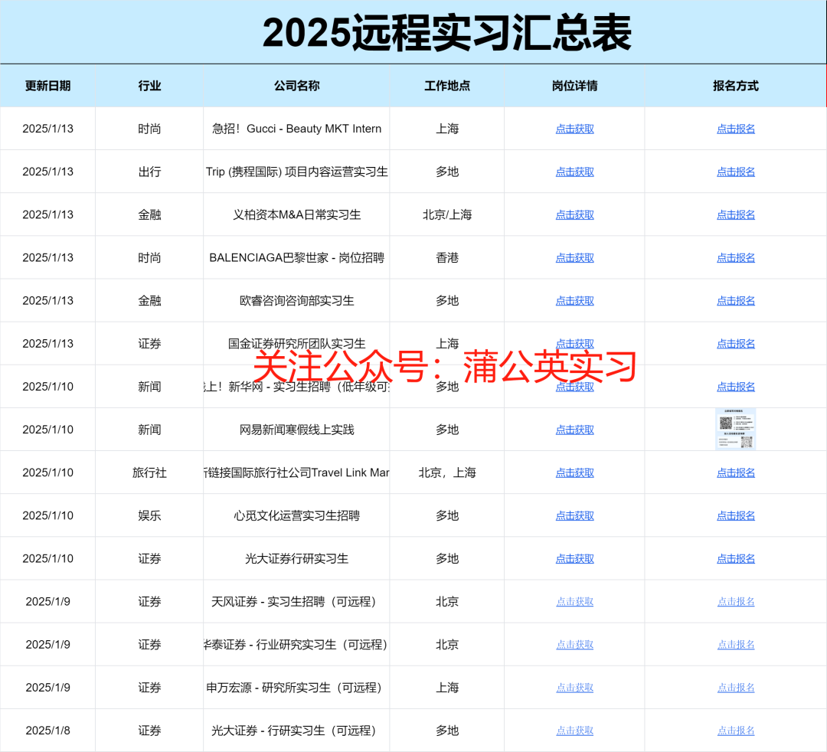Open details for 申万宏源研究所实习生
The image size is (827, 752).
574,687
